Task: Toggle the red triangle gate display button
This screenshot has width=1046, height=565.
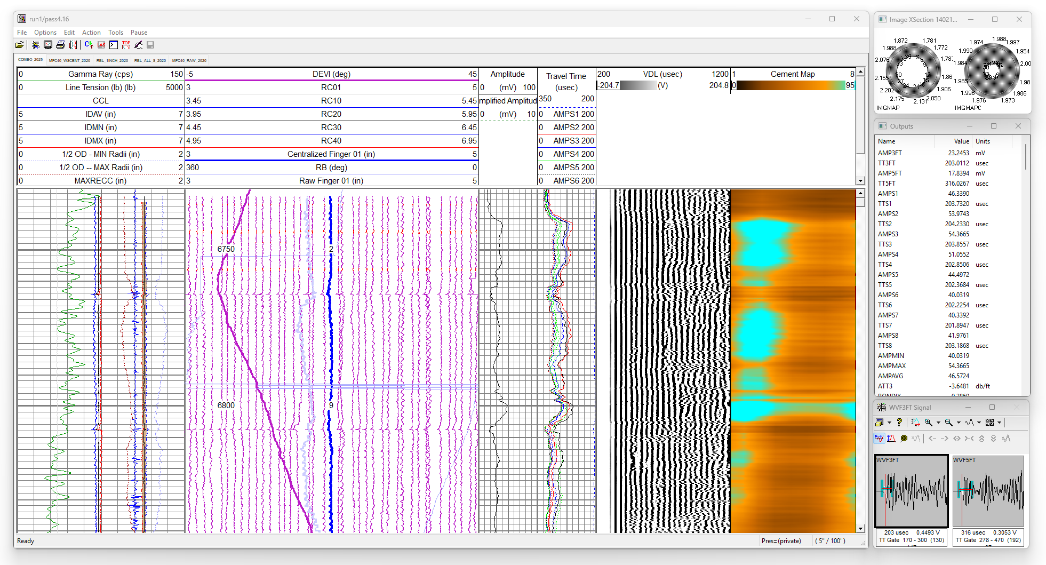Action: [x=891, y=439]
